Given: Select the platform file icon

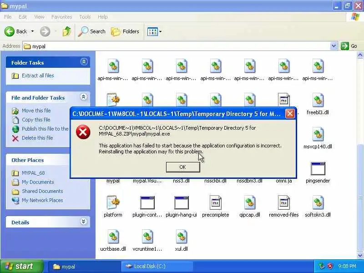Looking at the screenshot, I should (x=113, y=202).
